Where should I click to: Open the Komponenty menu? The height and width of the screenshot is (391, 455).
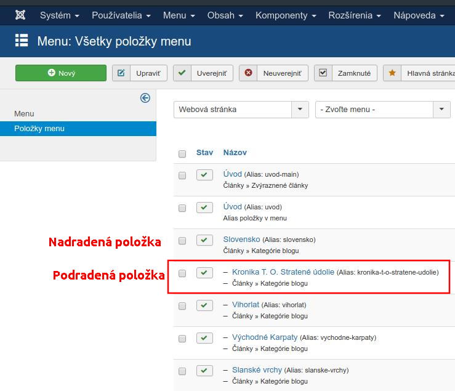coord(285,15)
